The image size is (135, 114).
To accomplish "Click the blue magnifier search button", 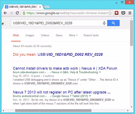I will (113, 23).
